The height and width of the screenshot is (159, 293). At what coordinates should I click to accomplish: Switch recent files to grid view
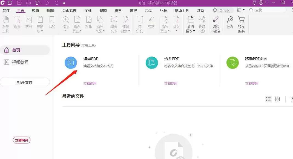277,99
